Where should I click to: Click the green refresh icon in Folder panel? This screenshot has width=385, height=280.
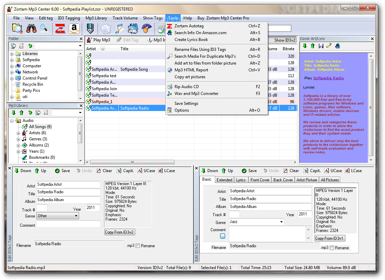click(x=30, y=46)
